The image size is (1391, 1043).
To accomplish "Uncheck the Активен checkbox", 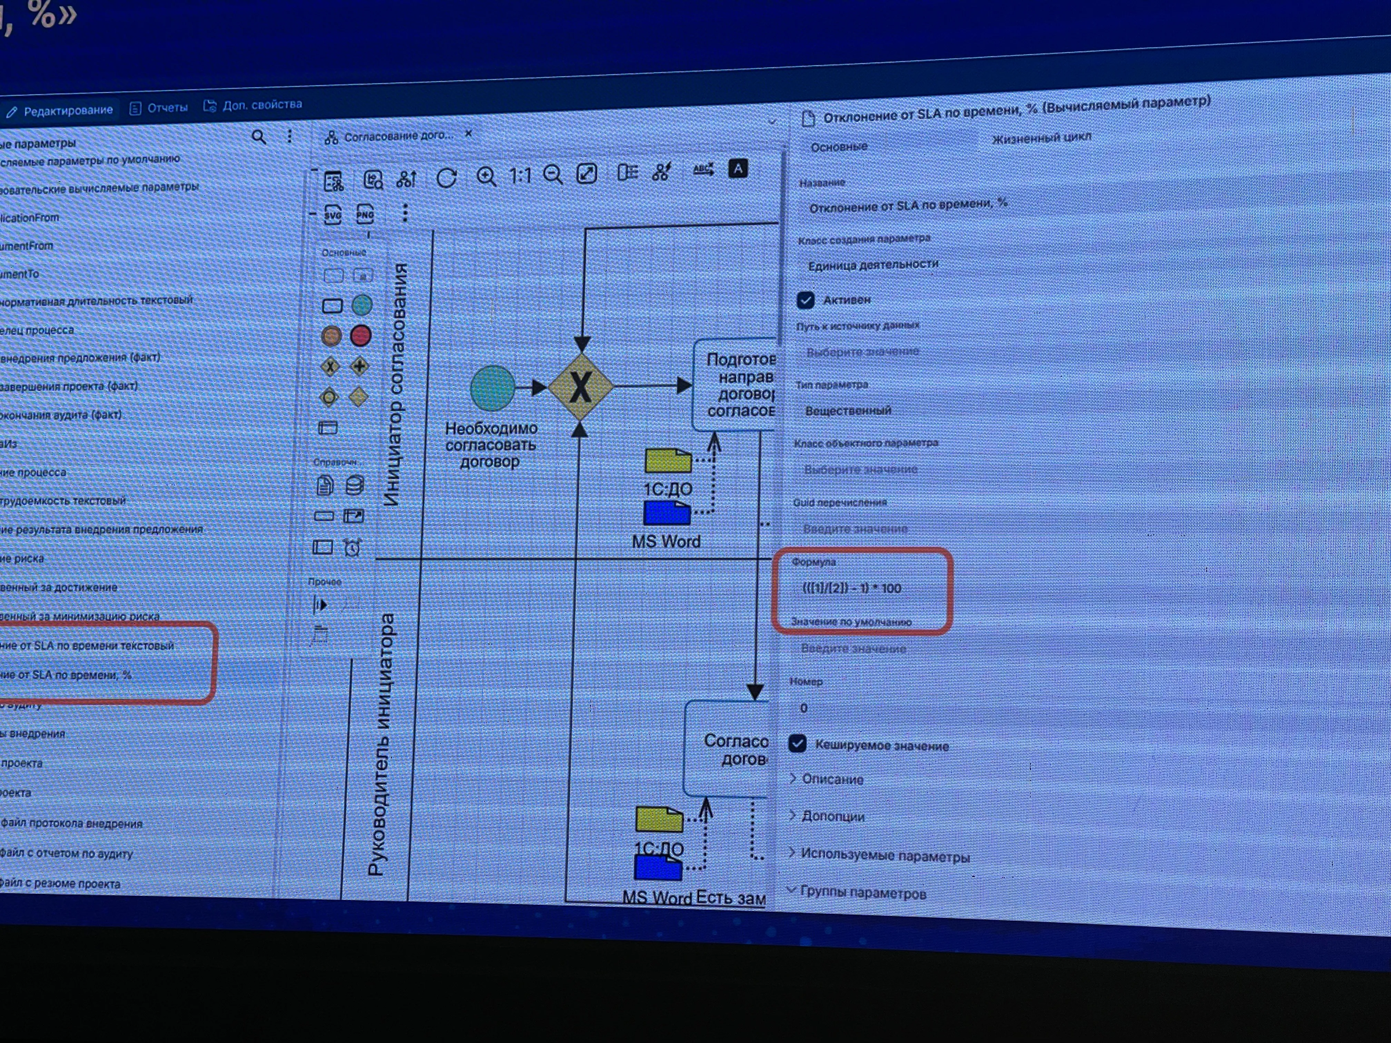I will point(806,300).
